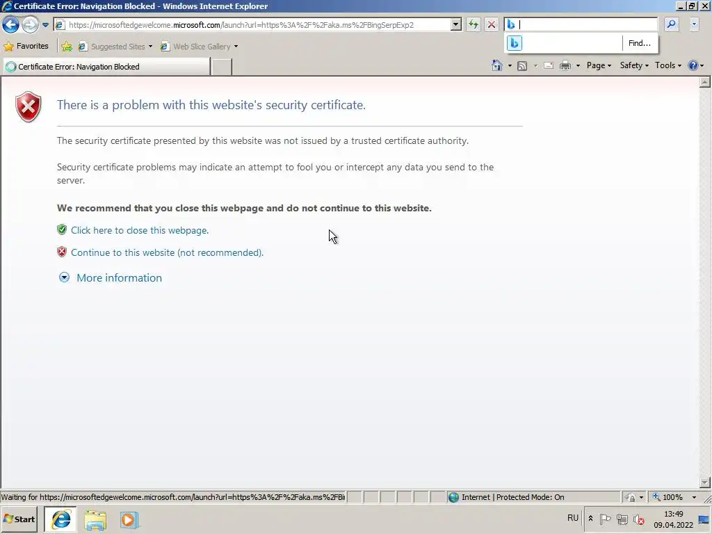The width and height of the screenshot is (712, 534).
Task: Click the muted volume speaker icon
Action: [x=639, y=519]
